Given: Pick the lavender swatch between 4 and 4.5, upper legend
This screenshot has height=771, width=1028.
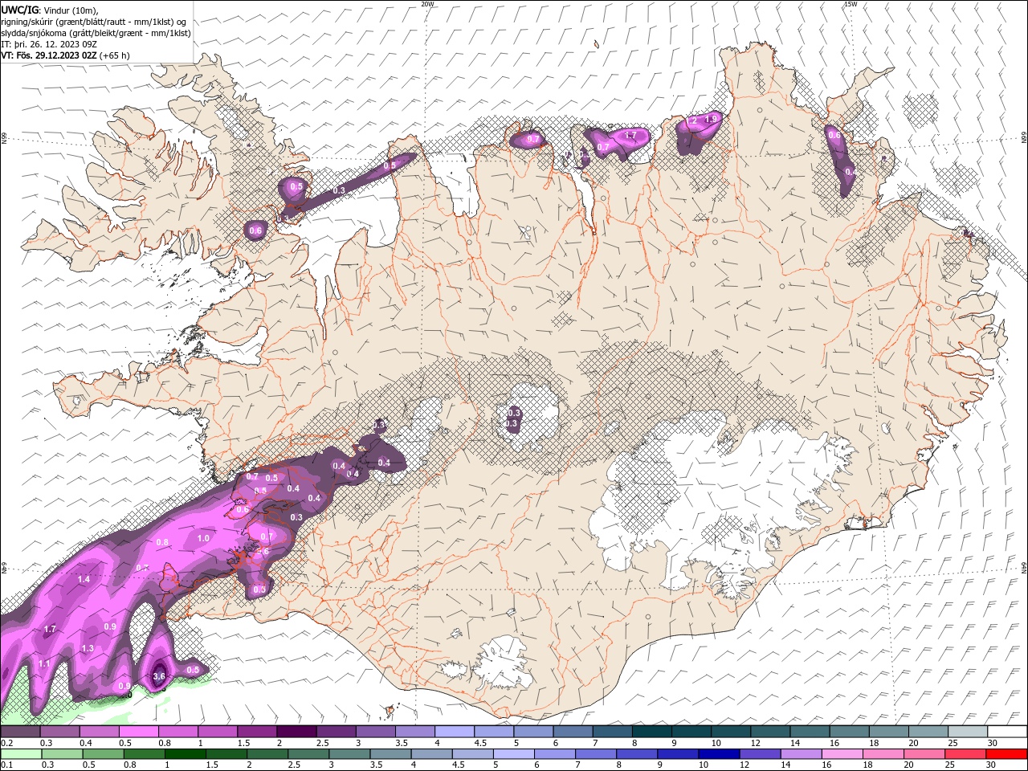Looking at the screenshot, I should [x=455, y=732].
